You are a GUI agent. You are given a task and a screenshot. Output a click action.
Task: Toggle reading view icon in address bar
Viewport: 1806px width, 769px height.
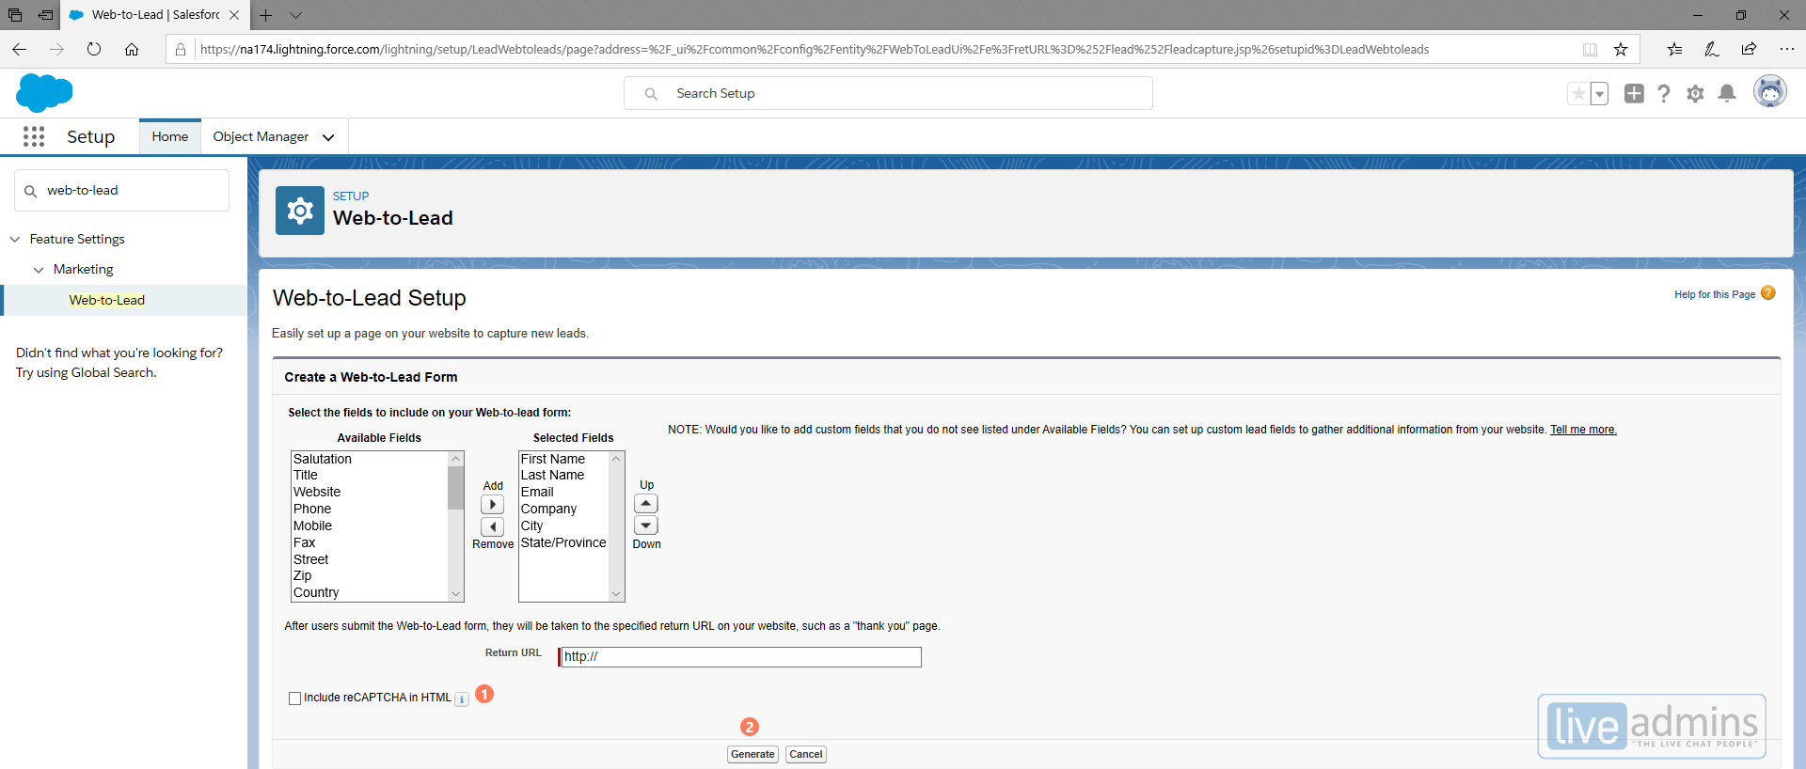click(1590, 49)
